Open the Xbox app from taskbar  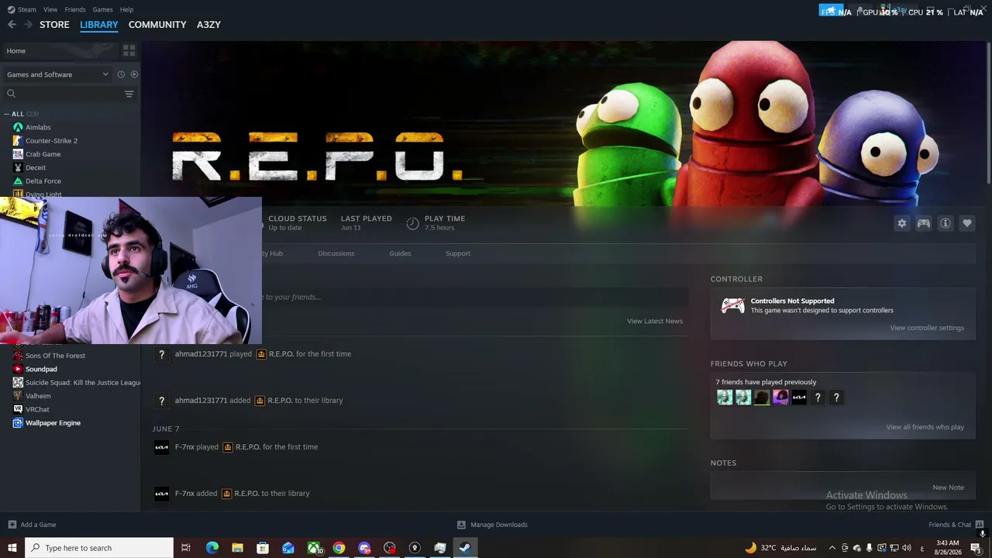coord(314,548)
